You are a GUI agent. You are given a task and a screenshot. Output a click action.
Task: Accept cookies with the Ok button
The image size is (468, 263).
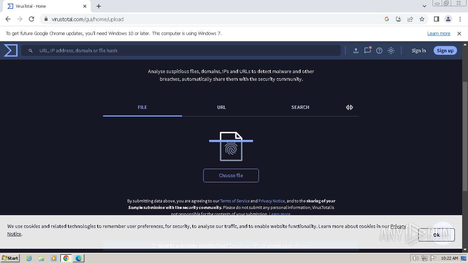(437, 235)
